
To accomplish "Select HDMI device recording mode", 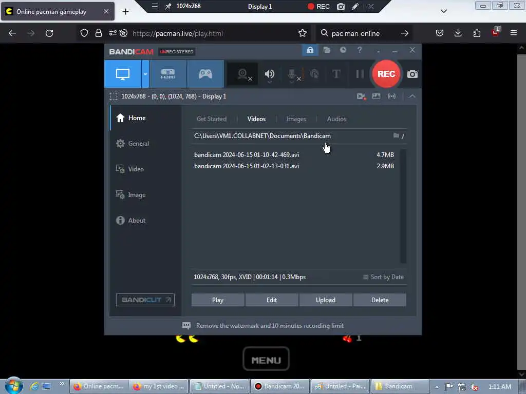I will (168, 74).
